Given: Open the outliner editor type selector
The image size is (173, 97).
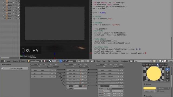Looking at the screenshot, I should [x=3, y=61].
